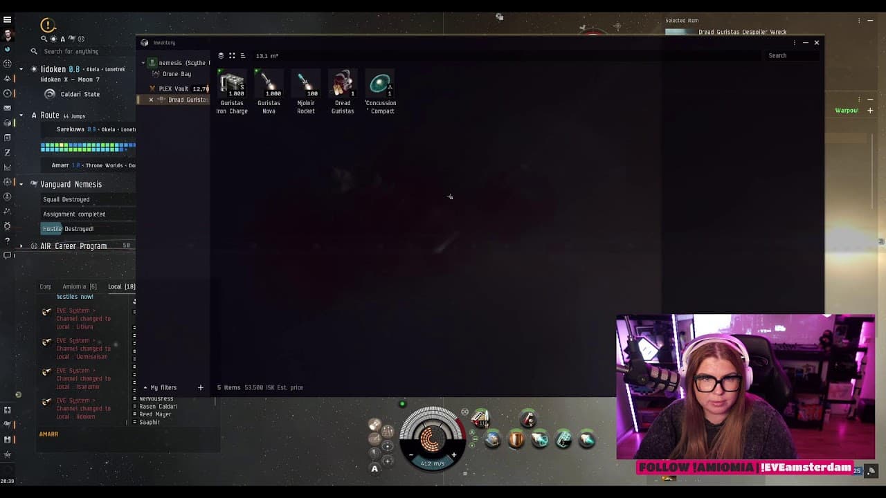Select Drone Bay in inventory tree

pos(177,74)
